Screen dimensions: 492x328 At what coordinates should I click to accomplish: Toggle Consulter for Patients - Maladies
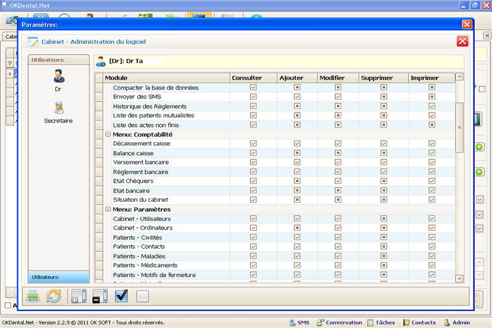click(253, 256)
